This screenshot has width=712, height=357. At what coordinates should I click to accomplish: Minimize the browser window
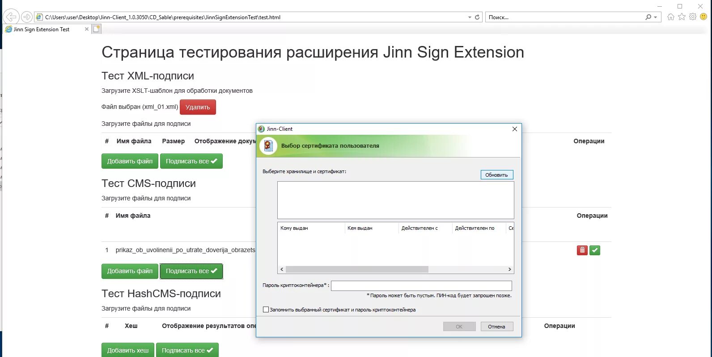click(660, 6)
